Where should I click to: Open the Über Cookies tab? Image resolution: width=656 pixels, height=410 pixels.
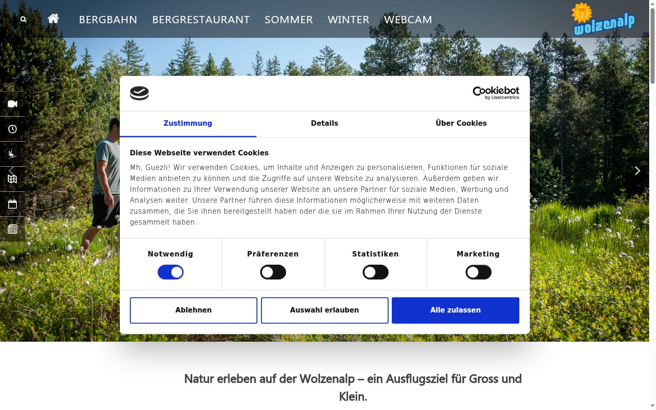pyautogui.click(x=461, y=123)
